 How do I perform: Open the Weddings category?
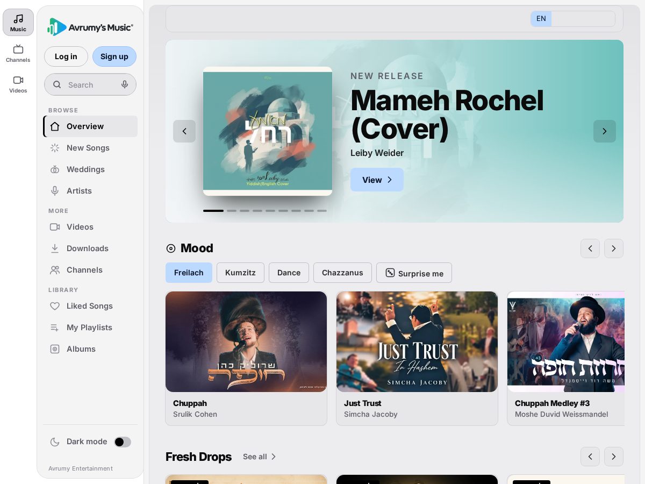[90, 169]
